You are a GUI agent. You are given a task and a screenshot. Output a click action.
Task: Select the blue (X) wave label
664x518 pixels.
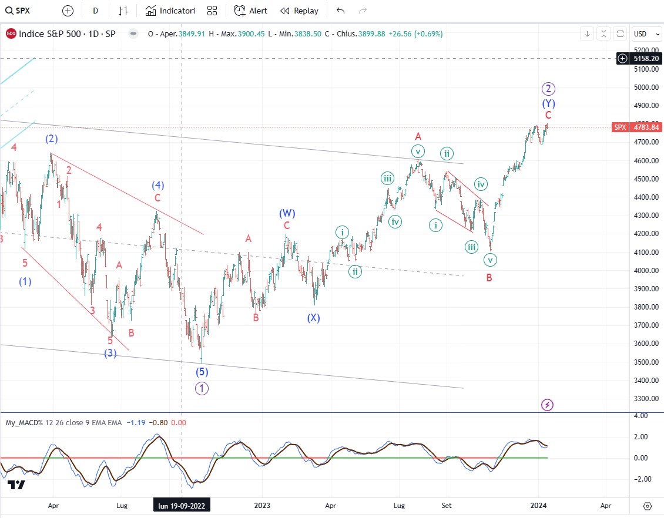[x=313, y=318]
